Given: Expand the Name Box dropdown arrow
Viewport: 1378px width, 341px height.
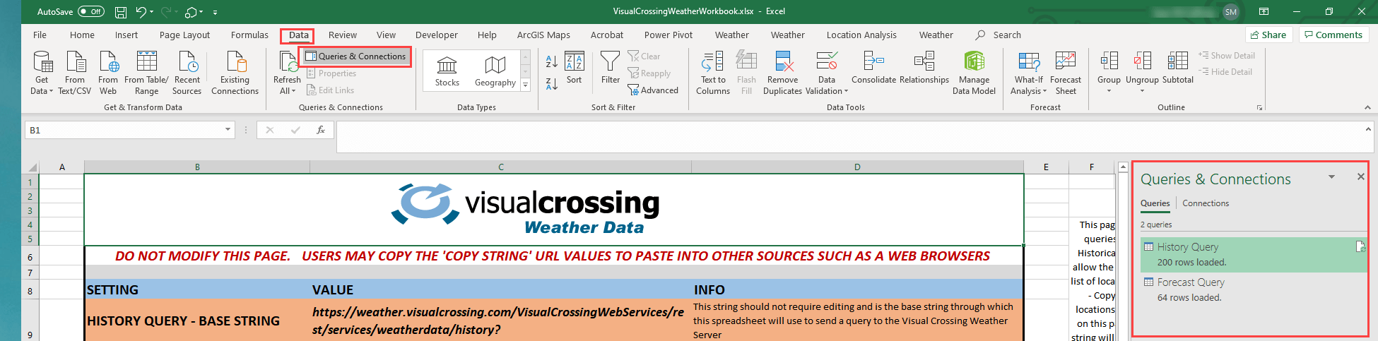Looking at the screenshot, I should tap(228, 129).
